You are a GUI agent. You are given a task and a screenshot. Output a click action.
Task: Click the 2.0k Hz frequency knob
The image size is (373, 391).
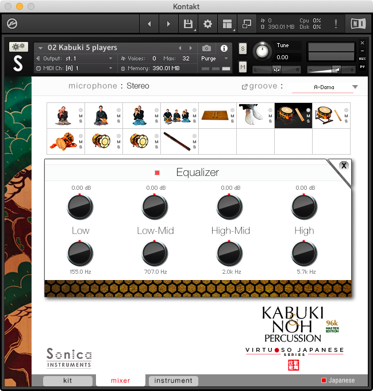coord(229,254)
